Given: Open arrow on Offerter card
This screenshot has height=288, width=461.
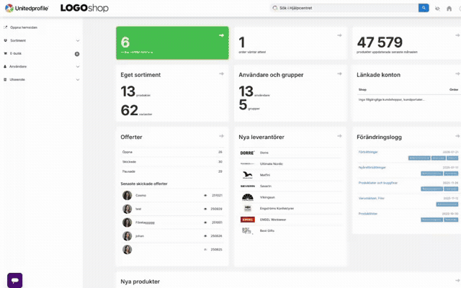Looking at the screenshot, I should 221,136.
